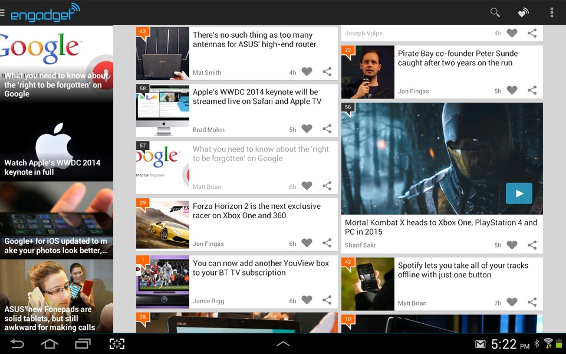566x354 pixels.
Task: Tap the Android Back button
Action: coord(17,343)
